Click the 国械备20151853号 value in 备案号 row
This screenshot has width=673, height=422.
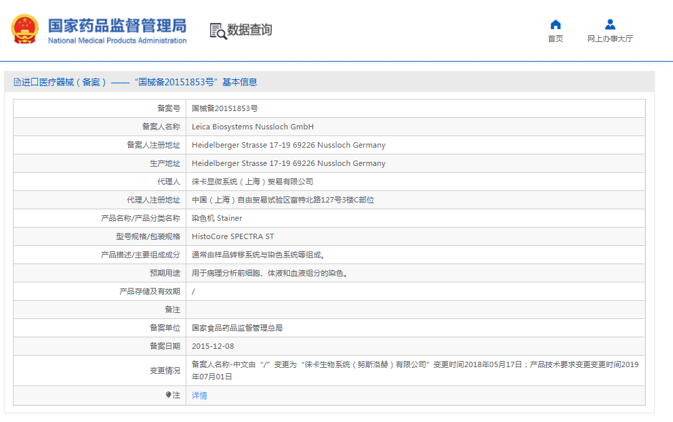[x=224, y=108]
